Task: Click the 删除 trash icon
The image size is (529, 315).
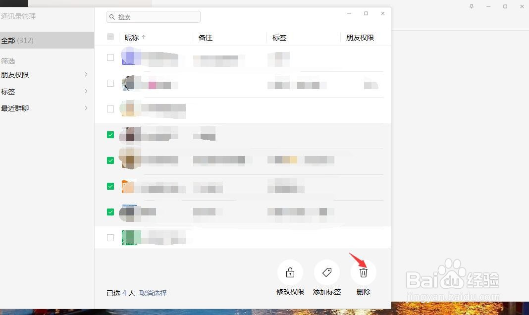Action: point(364,272)
